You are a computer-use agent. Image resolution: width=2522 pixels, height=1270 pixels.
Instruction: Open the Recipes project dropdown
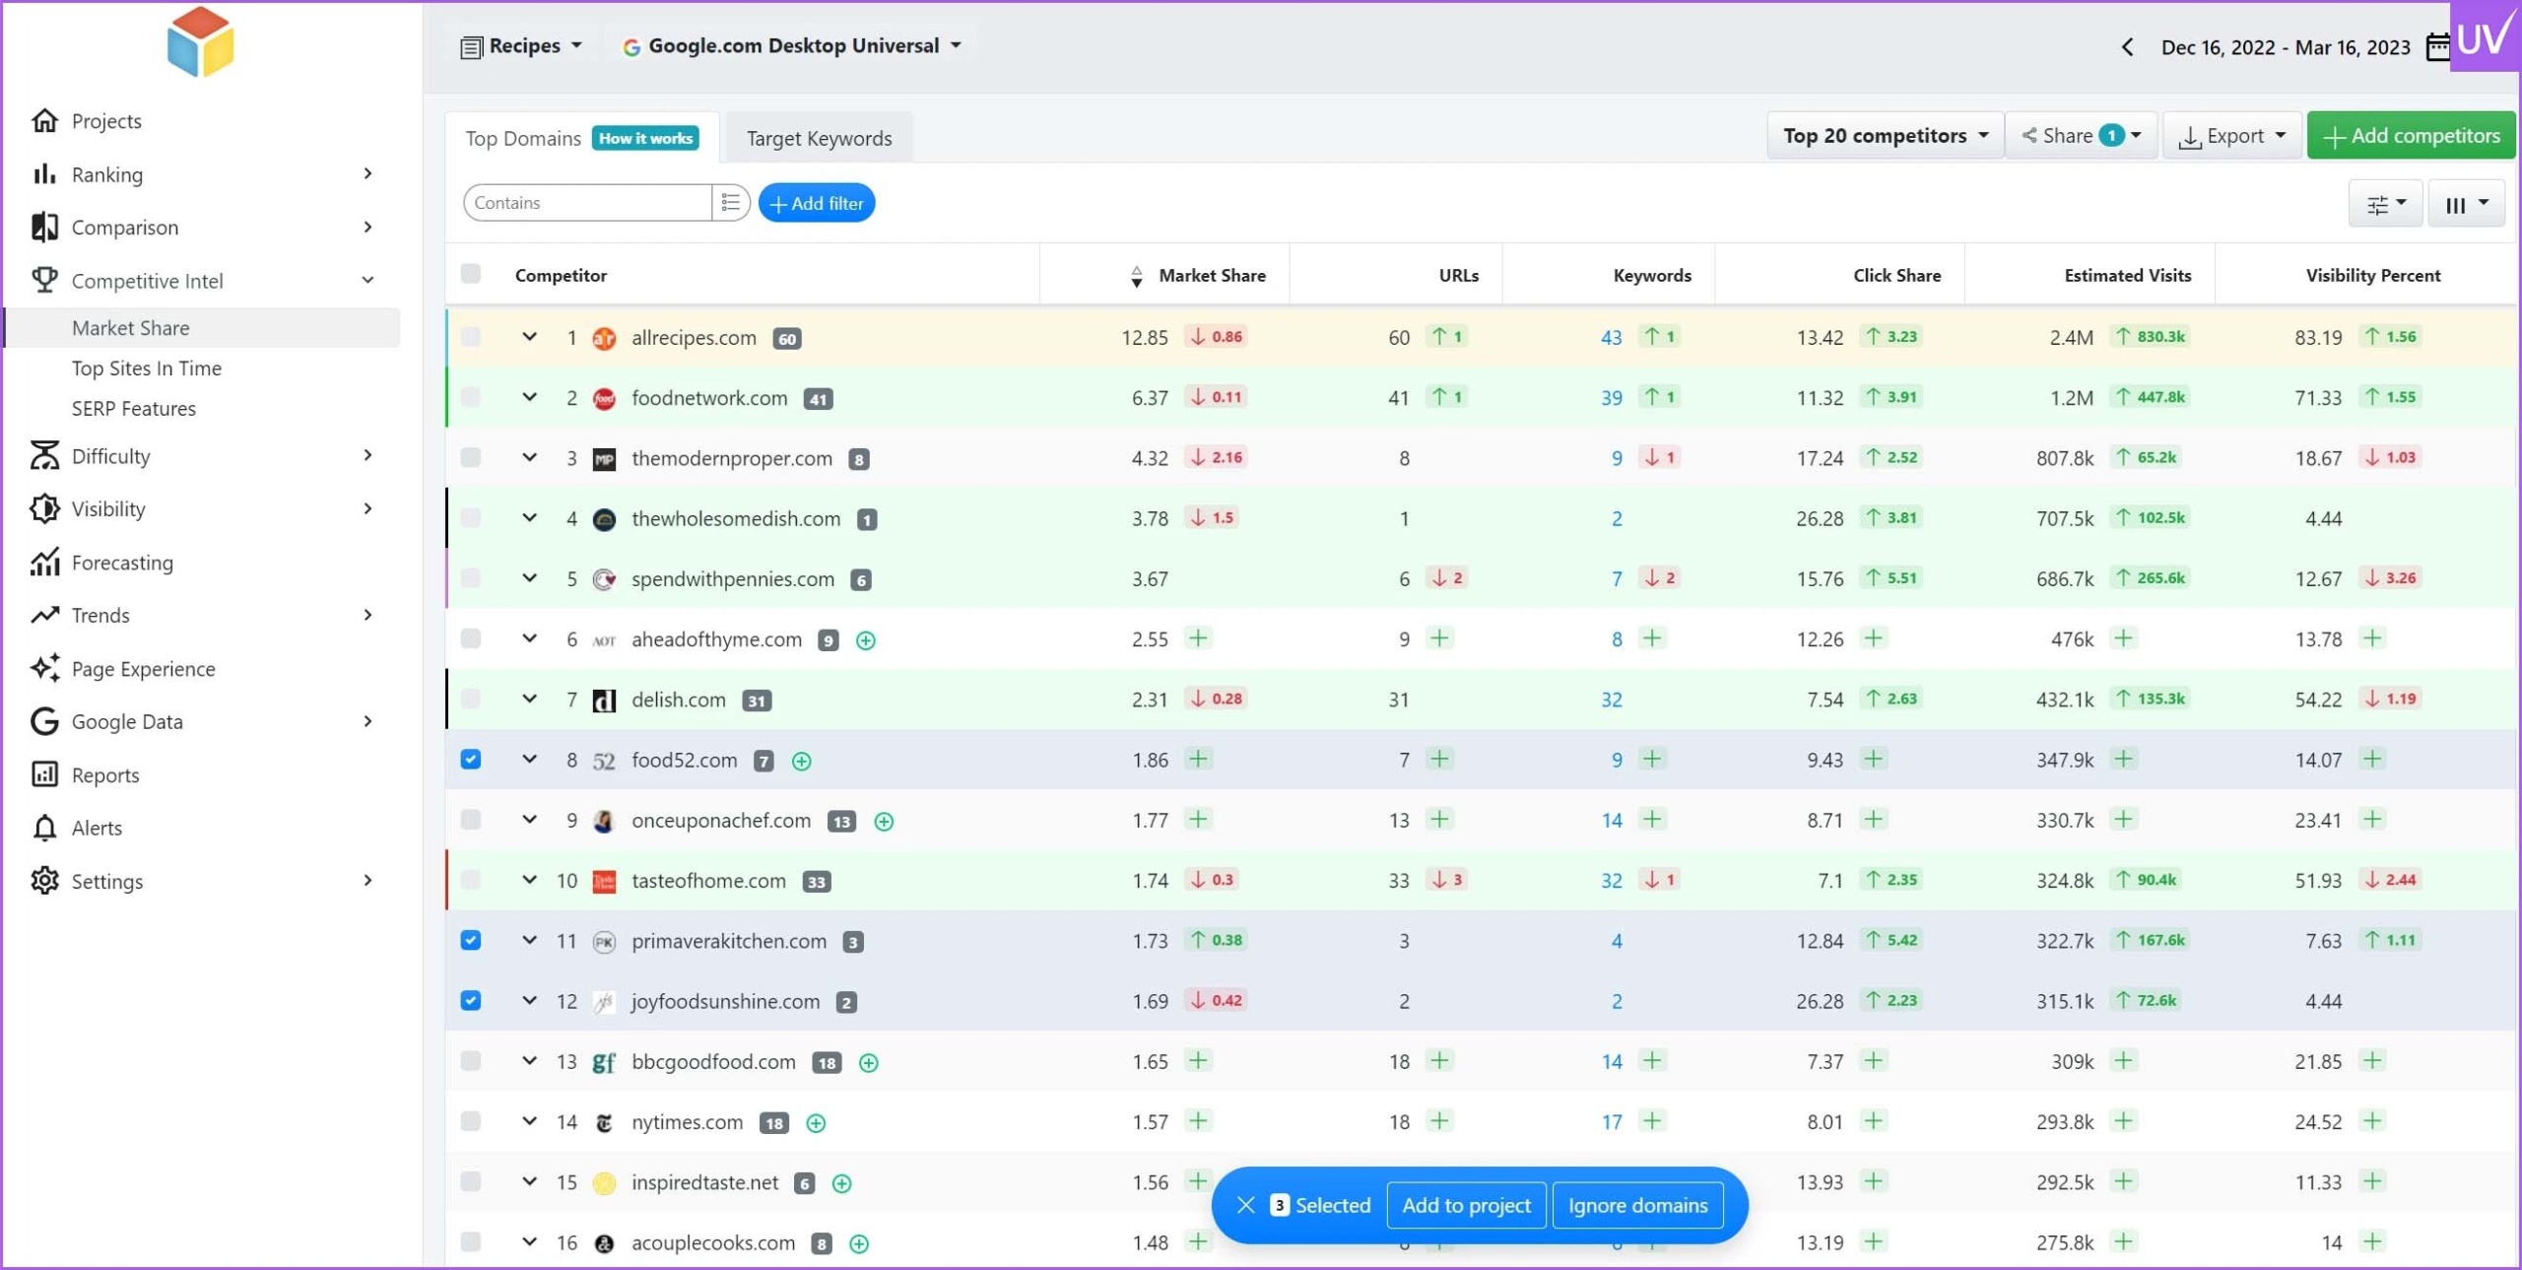tap(522, 45)
